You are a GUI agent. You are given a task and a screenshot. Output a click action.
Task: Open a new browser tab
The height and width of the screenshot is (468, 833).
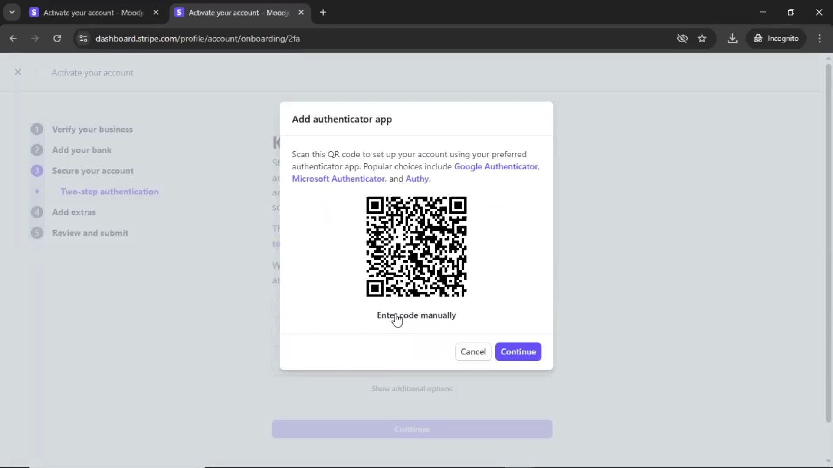pos(323,13)
